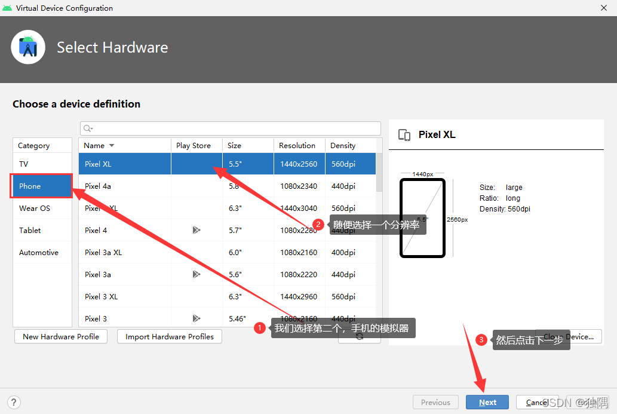Viewport: 617px width, 414px height.
Task: Cancel the virtual device configuration
Action: tap(538, 402)
